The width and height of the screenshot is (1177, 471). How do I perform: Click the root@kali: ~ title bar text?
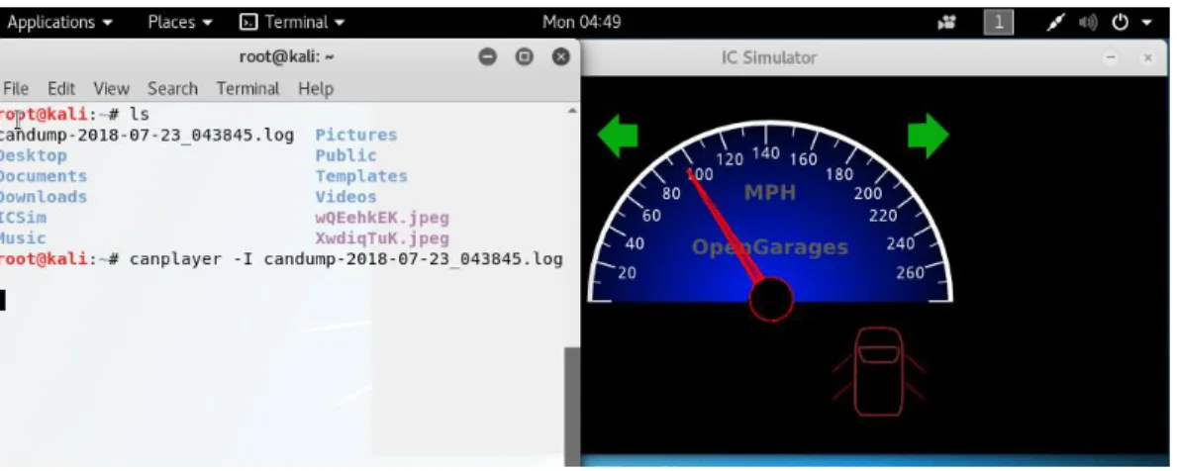(287, 57)
